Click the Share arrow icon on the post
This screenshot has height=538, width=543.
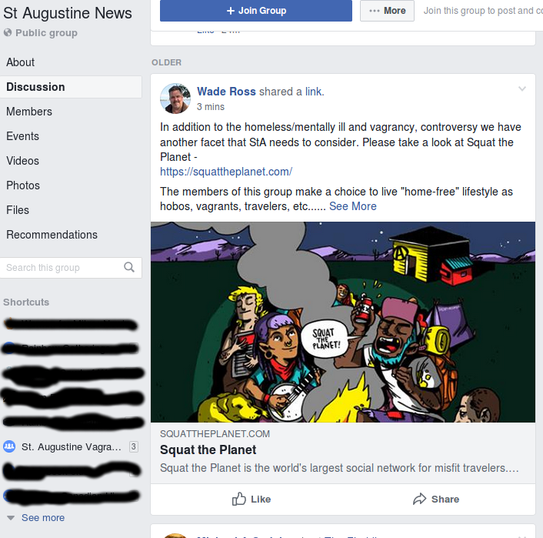[x=419, y=499]
